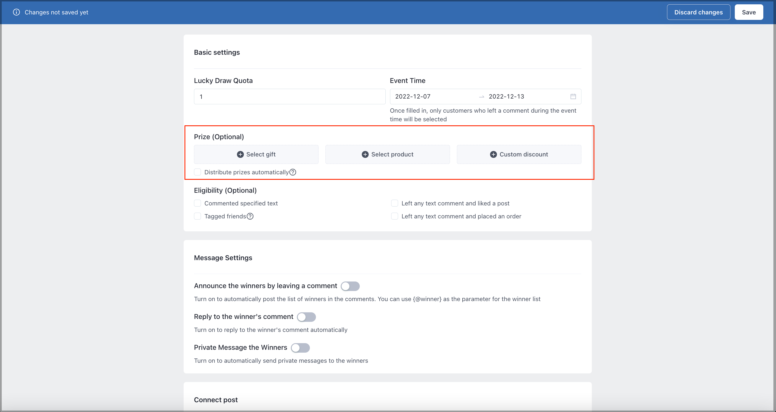Choose Select product as prize
The height and width of the screenshot is (412, 776).
pos(387,154)
